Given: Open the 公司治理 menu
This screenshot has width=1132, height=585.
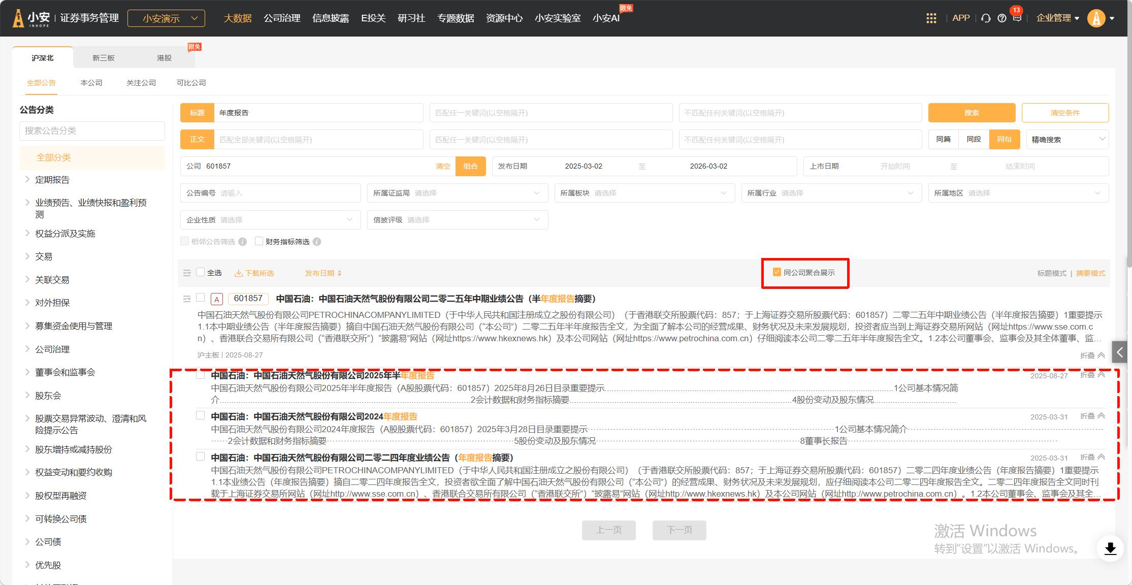Looking at the screenshot, I should [282, 18].
